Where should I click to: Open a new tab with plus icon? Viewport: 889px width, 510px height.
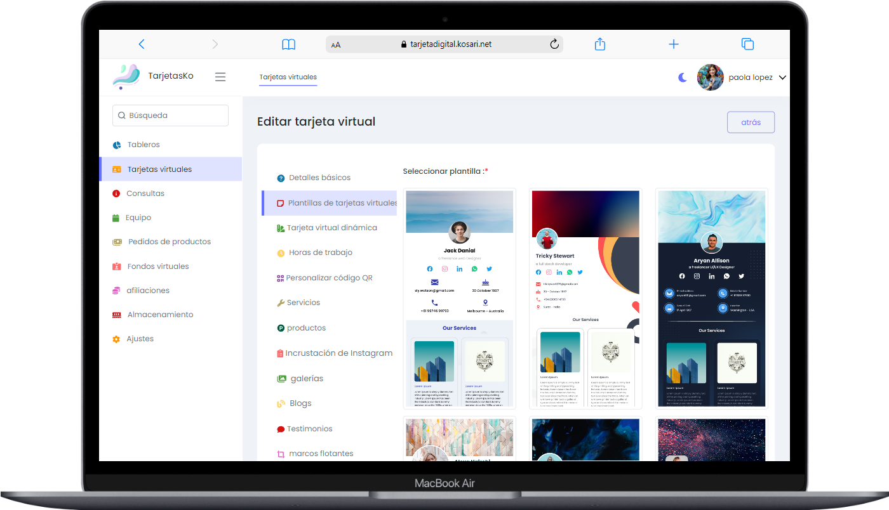[x=674, y=44]
